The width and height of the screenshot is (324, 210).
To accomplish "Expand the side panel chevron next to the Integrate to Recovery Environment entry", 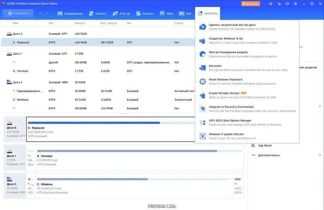I will (x=320, y=106).
